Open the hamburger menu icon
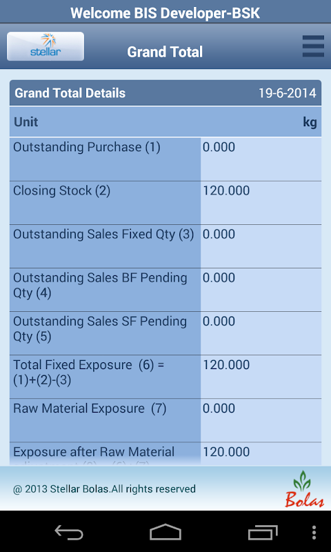The height and width of the screenshot is (552, 331). point(313,46)
